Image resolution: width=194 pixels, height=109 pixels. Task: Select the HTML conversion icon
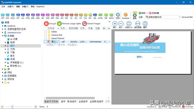point(28,16)
